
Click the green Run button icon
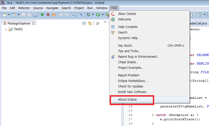click(98, 14)
